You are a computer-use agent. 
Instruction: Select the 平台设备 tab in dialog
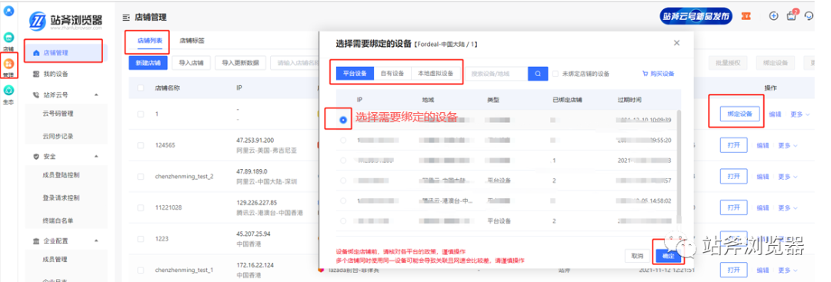pos(355,74)
